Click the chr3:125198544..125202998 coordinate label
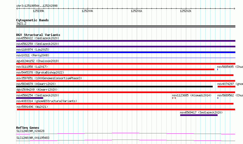 click(37, 6)
